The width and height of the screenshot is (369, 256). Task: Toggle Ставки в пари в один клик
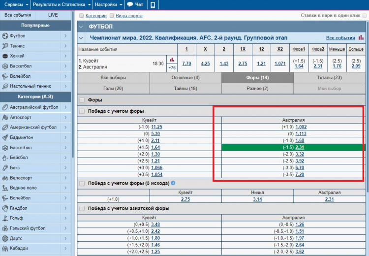[x=365, y=16]
